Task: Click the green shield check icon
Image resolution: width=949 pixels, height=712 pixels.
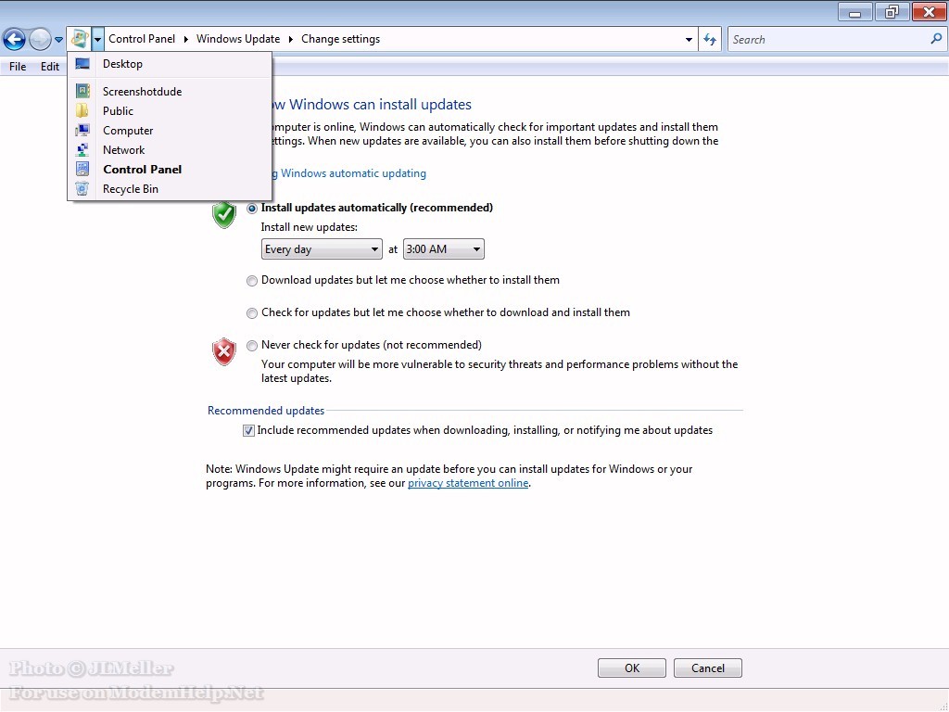Action: coord(224,215)
